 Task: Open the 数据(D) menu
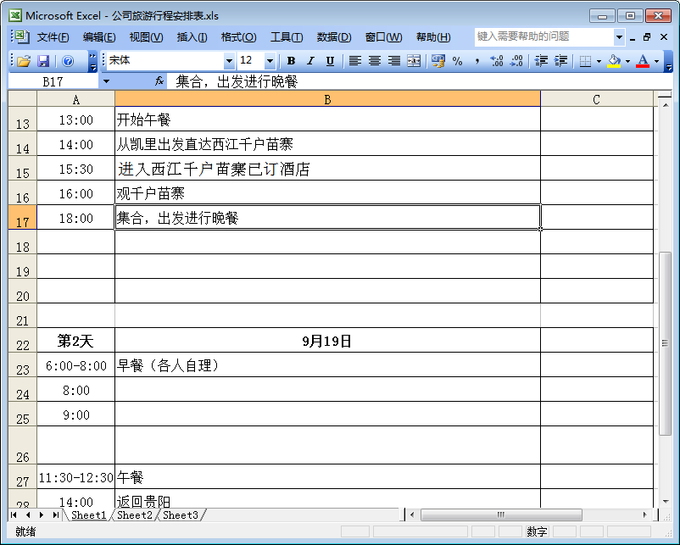[334, 37]
